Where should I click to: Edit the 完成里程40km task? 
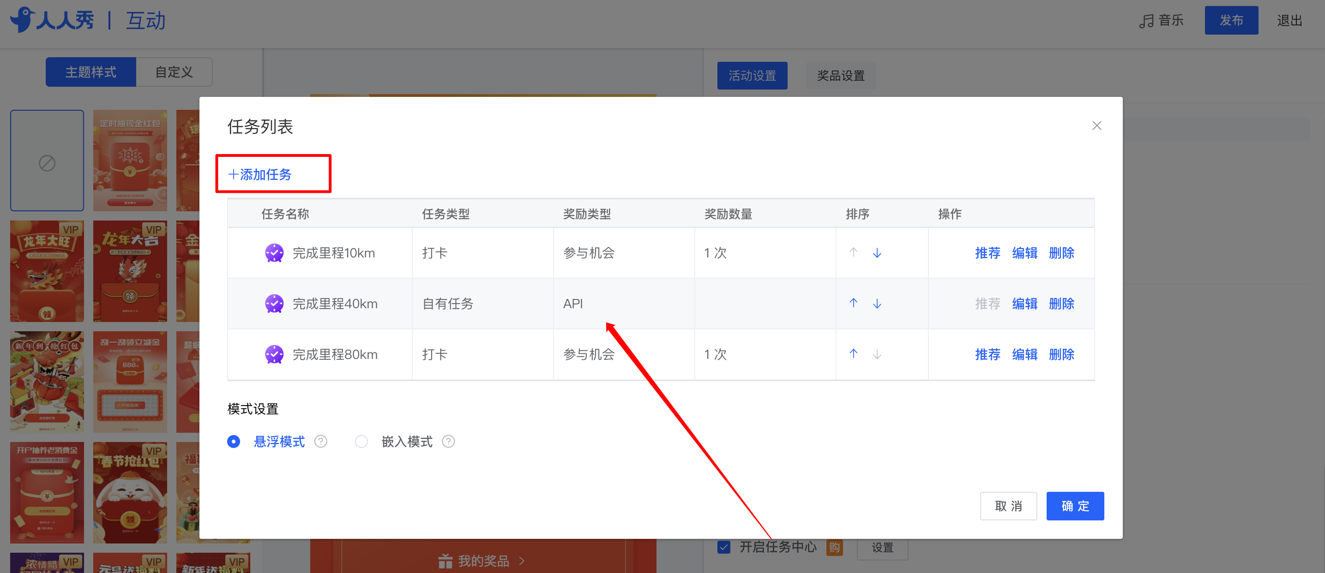point(1024,304)
